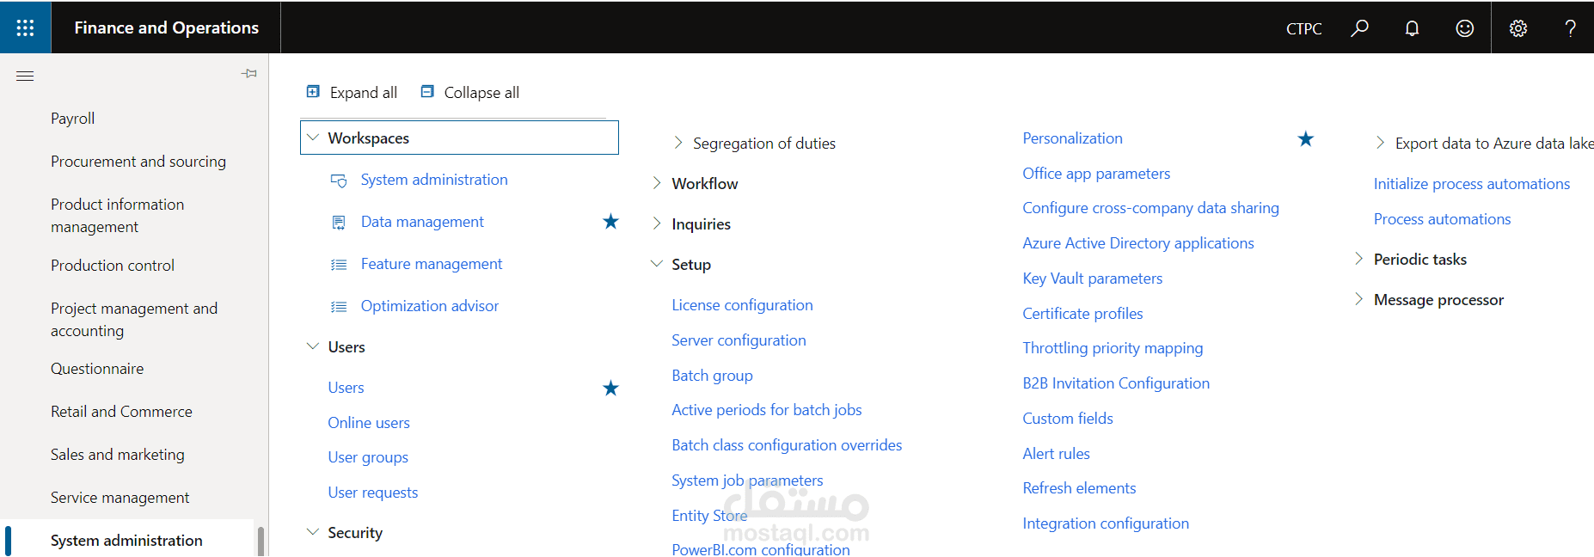
Task: Click the Collapse all minus icon
Action: pos(427,91)
